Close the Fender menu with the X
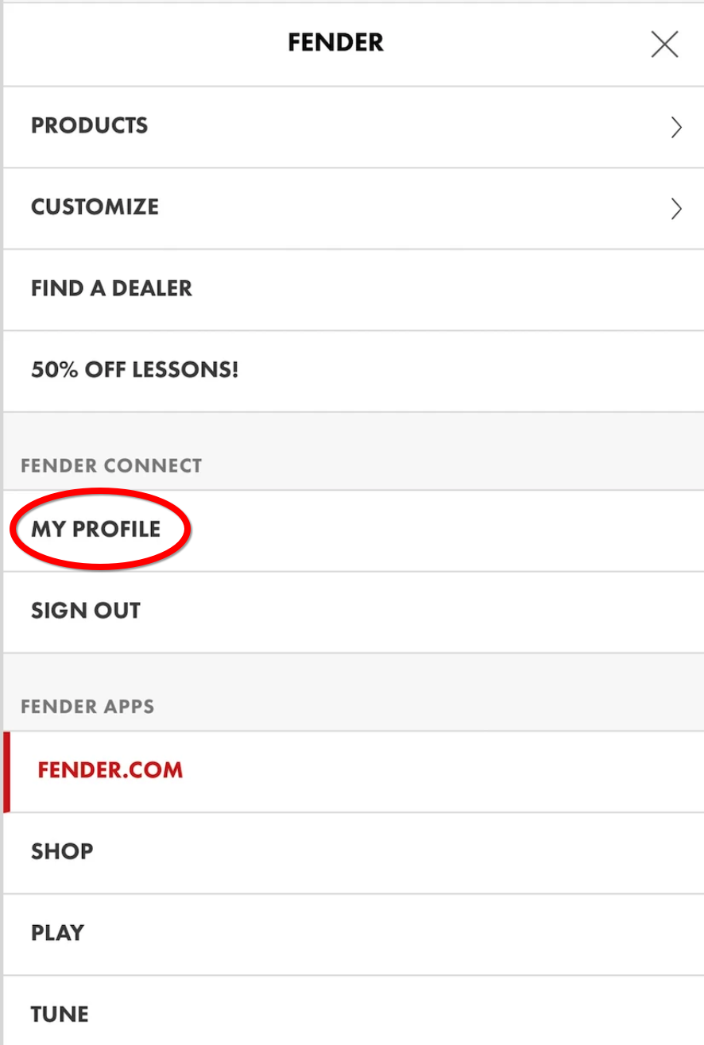Image resolution: width=704 pixels, height=1045 pixels. click(664, 44)
